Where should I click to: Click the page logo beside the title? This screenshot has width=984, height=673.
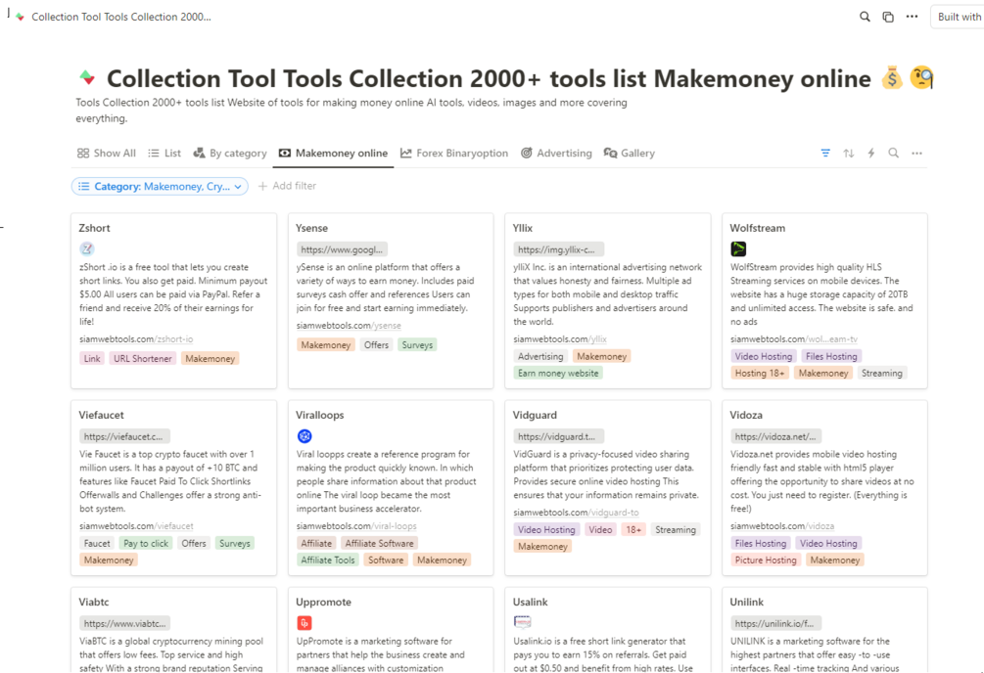(x=87, y=78)
